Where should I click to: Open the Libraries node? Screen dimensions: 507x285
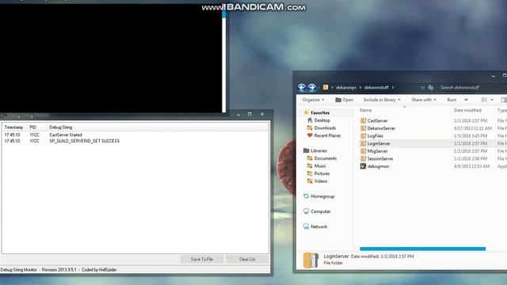tap(318, 150)
